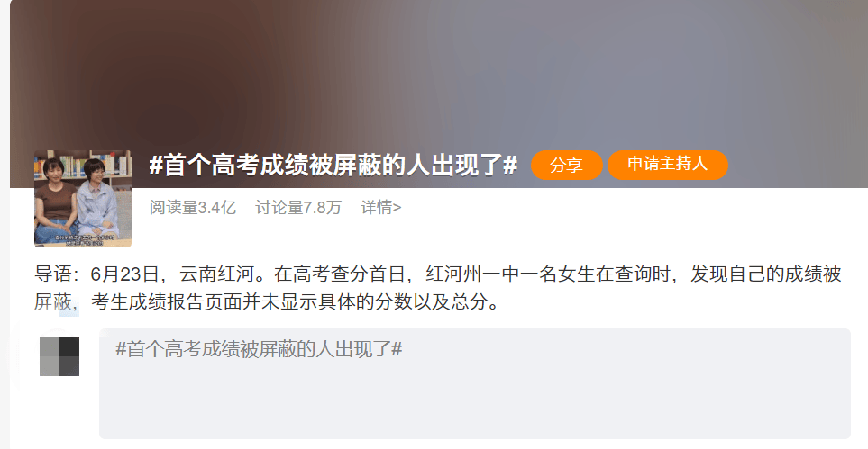Click the orange 分享 button
This screenshot has width=868, height=449.
[x=566, y=165]
